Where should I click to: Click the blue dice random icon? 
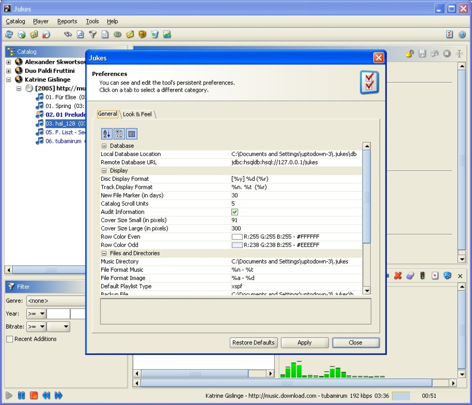pyautogui.click(x=447, y=275)
